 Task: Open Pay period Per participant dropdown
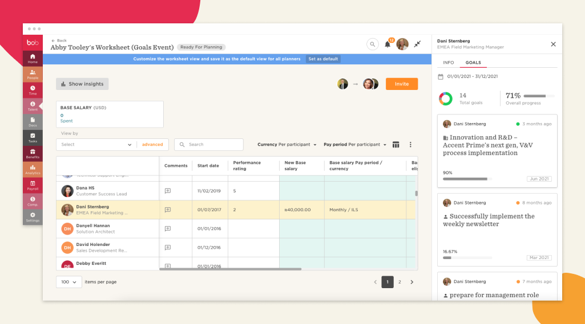(x=355, y=145)
